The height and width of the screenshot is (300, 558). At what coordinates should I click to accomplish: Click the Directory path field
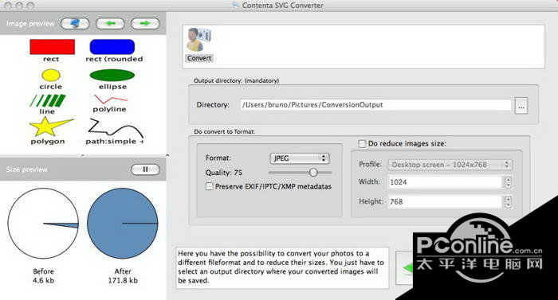(375, 105)
